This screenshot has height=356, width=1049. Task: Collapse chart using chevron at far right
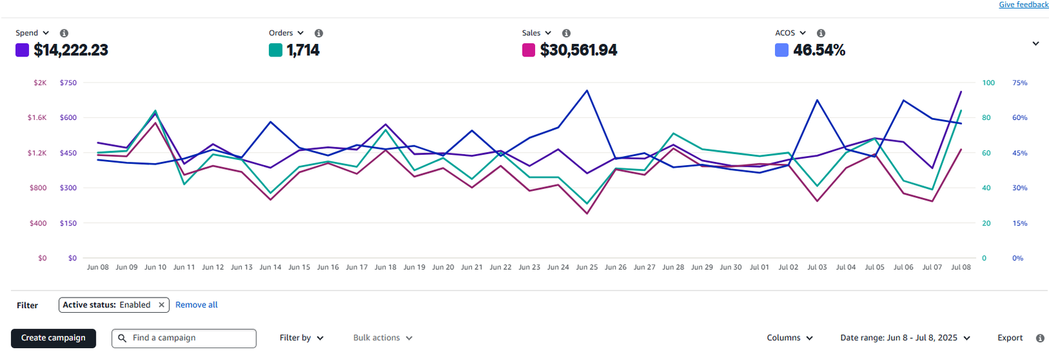[x=1036, y=44]
